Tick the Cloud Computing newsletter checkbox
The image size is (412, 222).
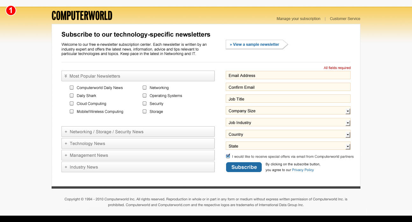[72, 103]
